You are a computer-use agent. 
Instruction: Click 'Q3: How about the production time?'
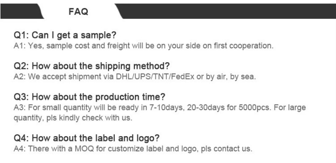pyautogui.click(x=89, y=97)
